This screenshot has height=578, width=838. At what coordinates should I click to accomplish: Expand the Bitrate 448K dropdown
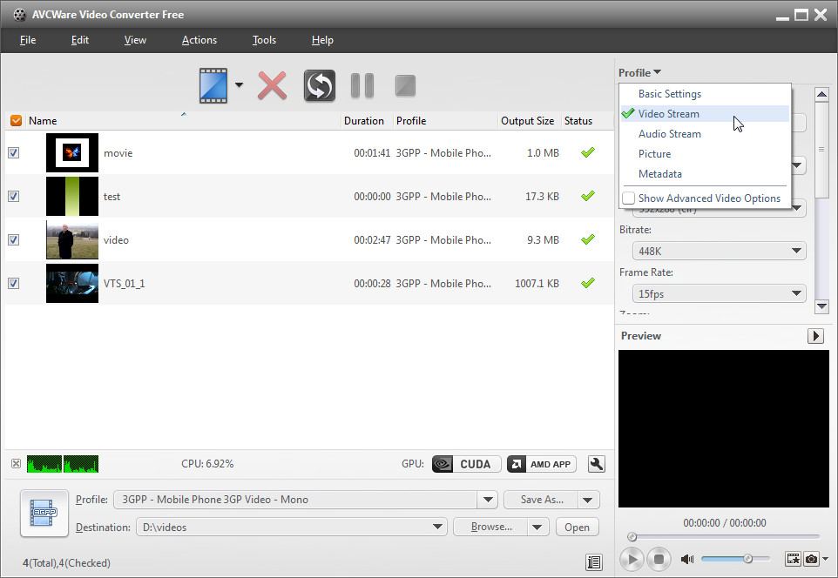tap(719, 251)
